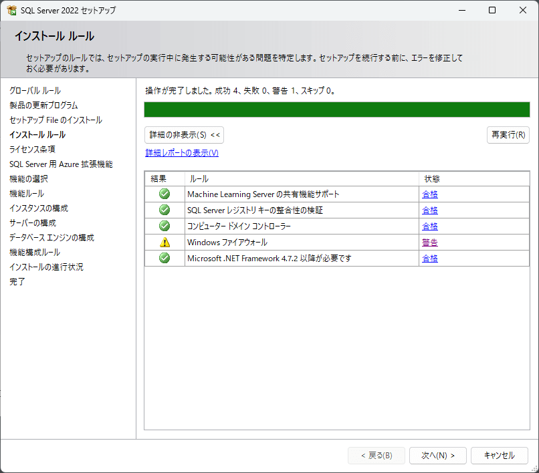This screenshot has width=539, height=473.
Task: Minimize the setup window
Action: pyautogui.click(x=462, y=10)
